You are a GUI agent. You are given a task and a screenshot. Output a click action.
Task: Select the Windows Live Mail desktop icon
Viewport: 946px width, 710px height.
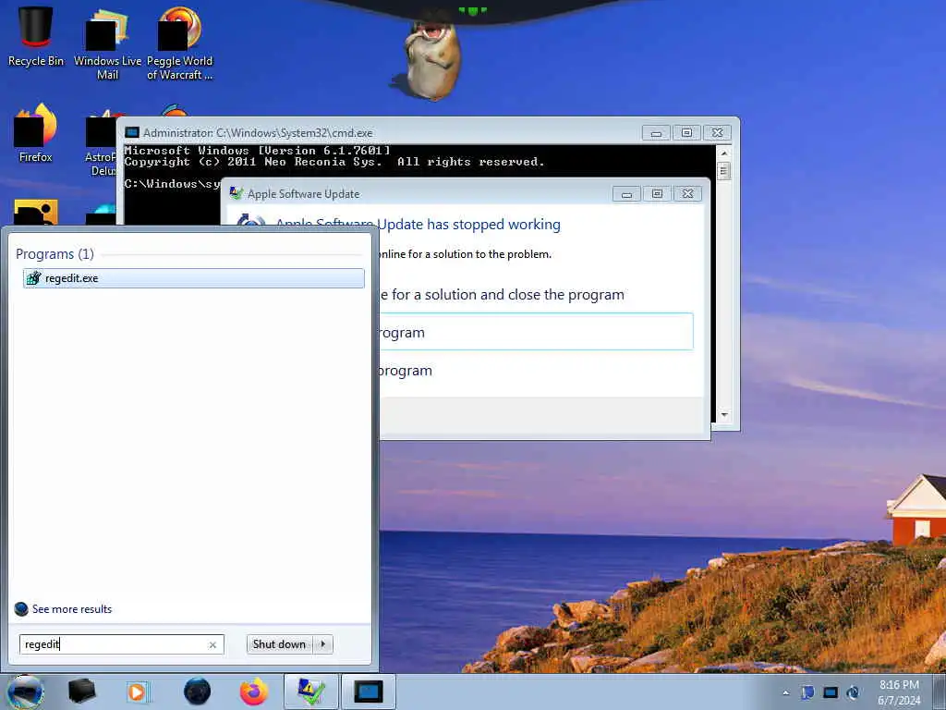click(107, 43)
